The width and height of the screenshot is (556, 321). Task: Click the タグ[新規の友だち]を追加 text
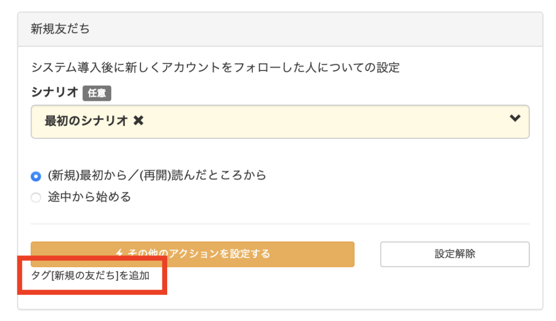pyautogui.click(x=90, y=275)
